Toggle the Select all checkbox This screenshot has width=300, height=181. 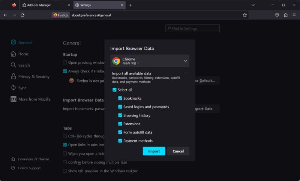[114, 90]
